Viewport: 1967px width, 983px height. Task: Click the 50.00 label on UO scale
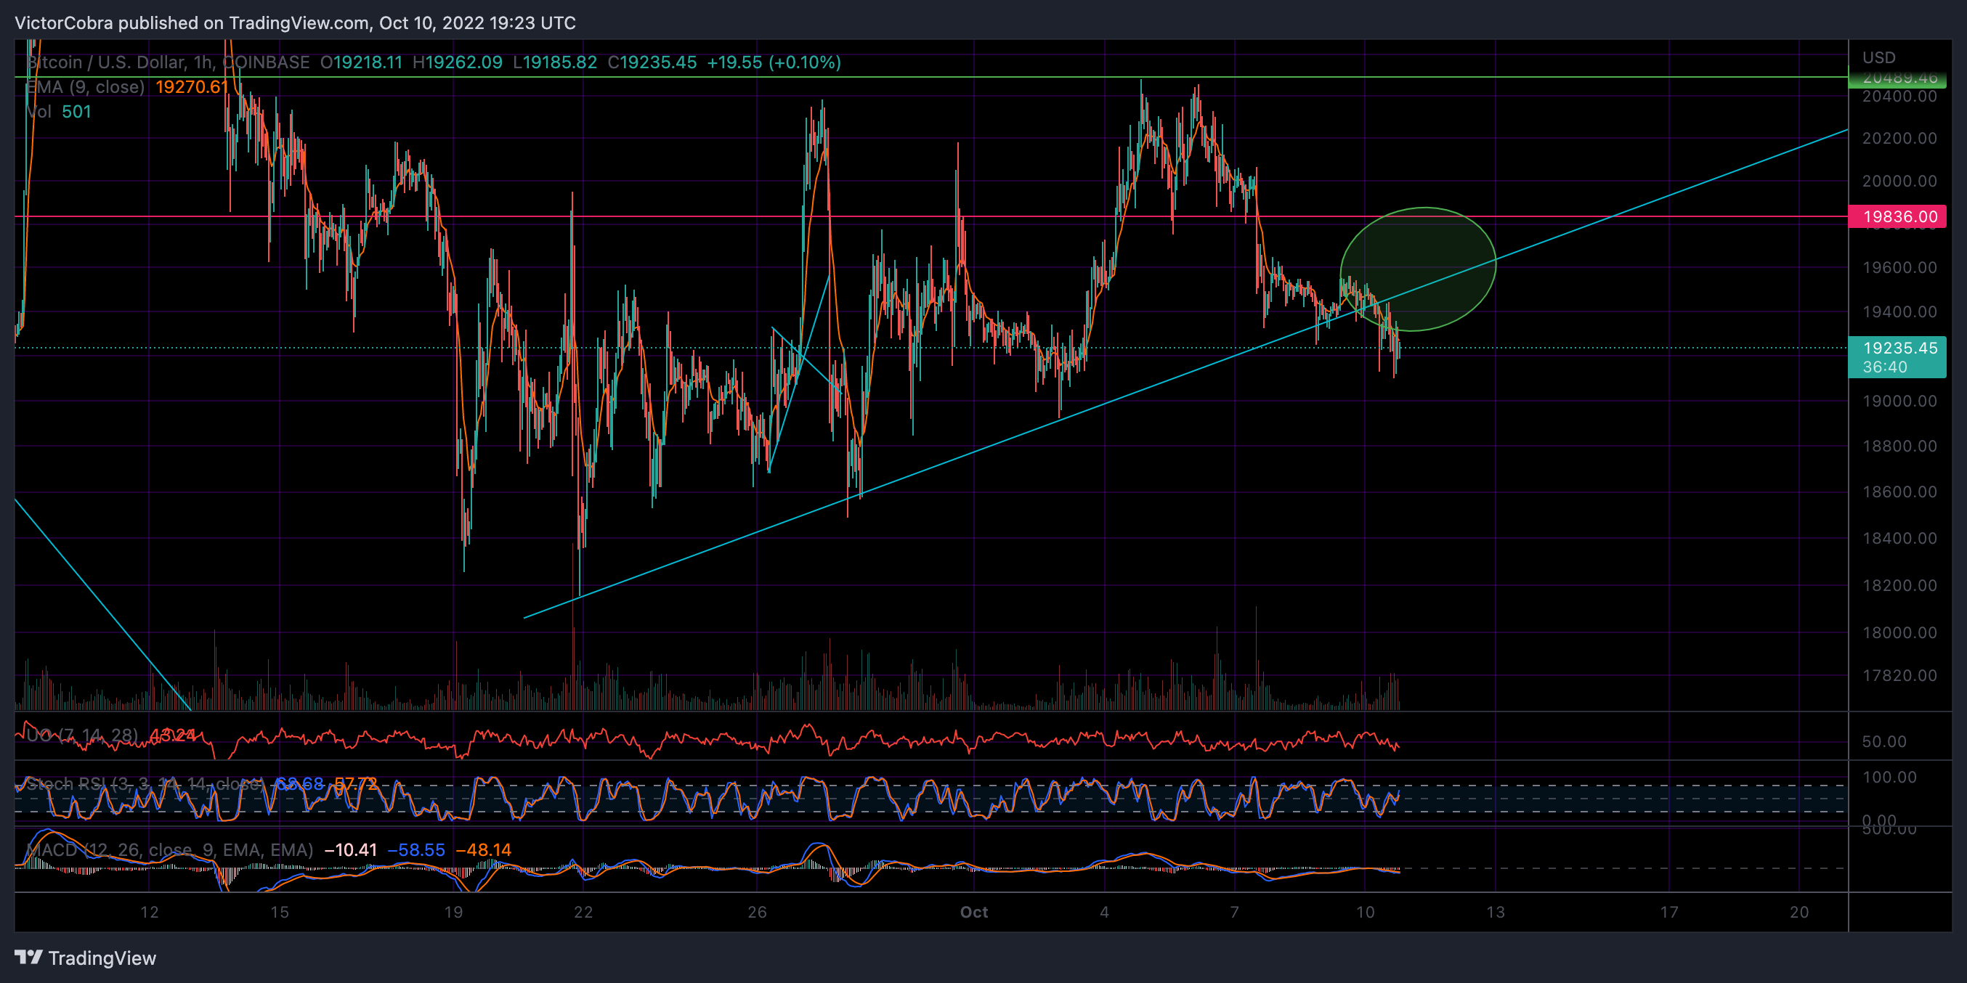coord(1884,742)
